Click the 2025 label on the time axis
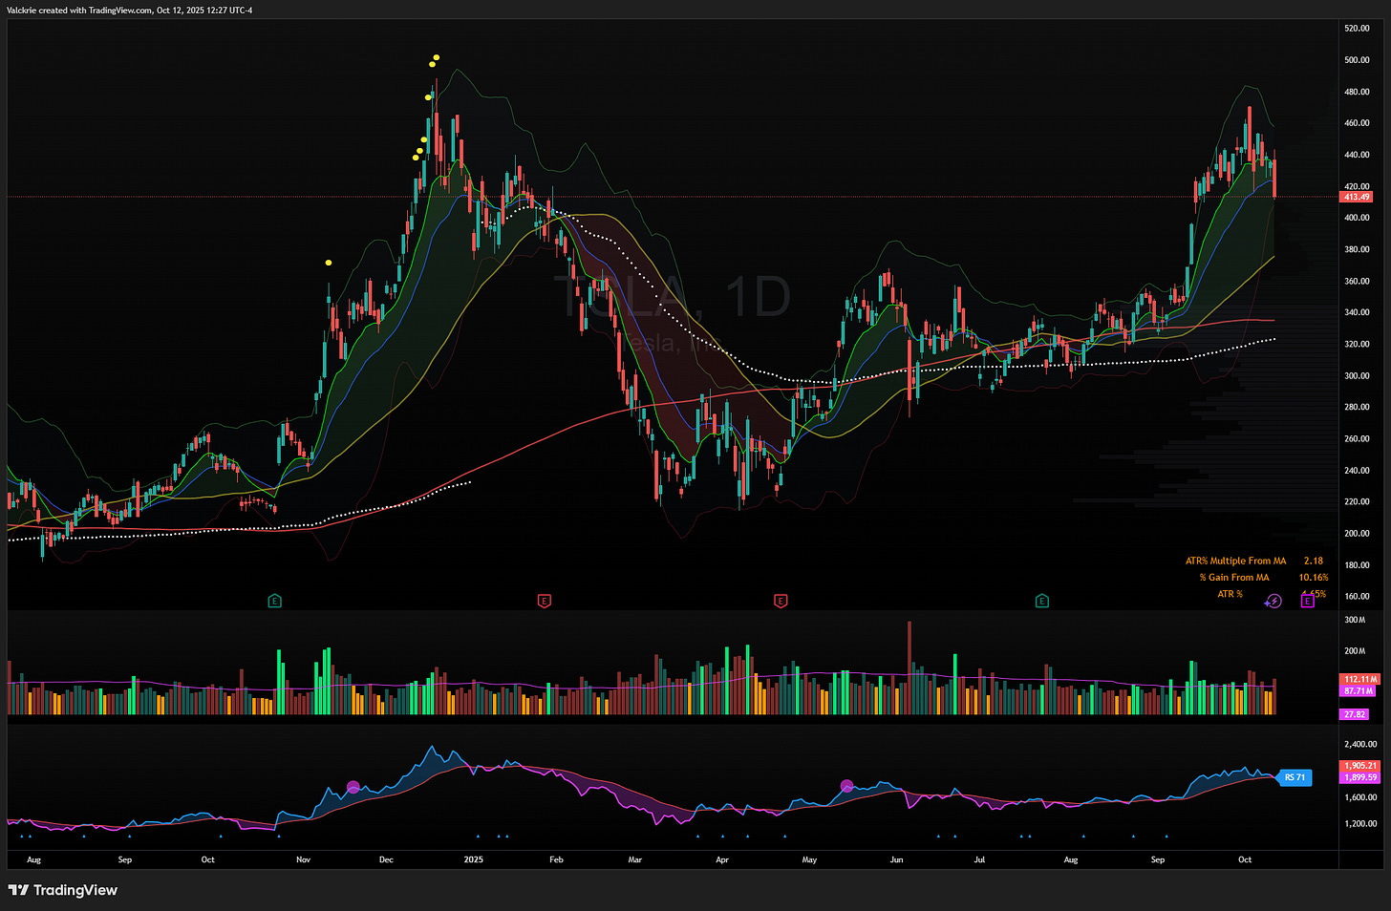This screenshot has height=911, width=1391. pos(473,859)
